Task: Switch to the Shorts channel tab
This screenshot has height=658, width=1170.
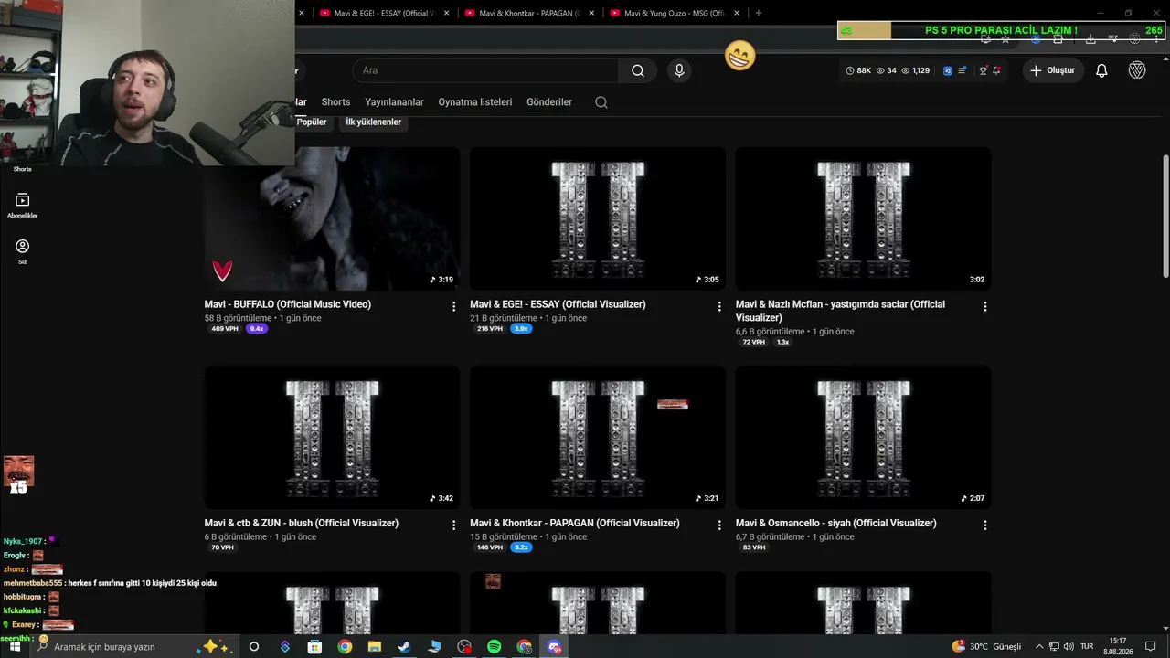Action: pos(335,102)
